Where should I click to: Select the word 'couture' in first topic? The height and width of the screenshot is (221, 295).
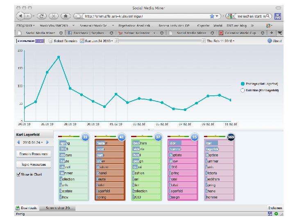click(66, 155)
